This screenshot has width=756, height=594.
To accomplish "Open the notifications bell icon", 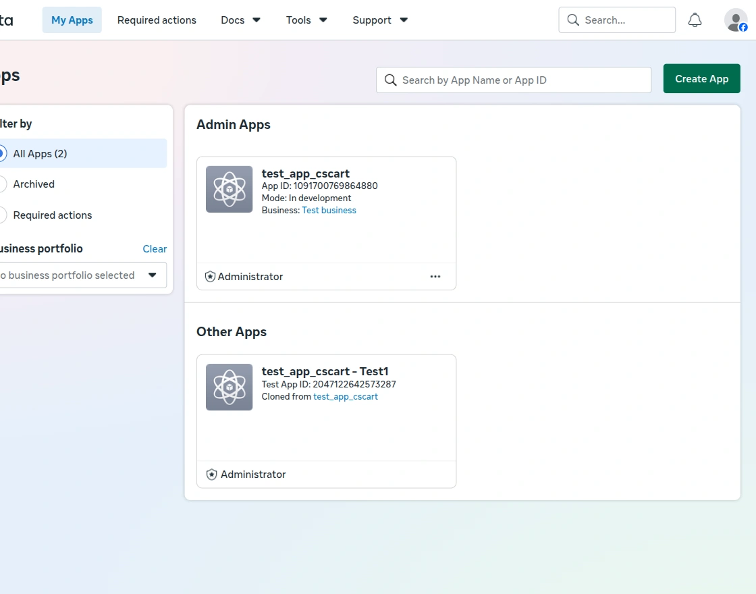I will [695, 20].
